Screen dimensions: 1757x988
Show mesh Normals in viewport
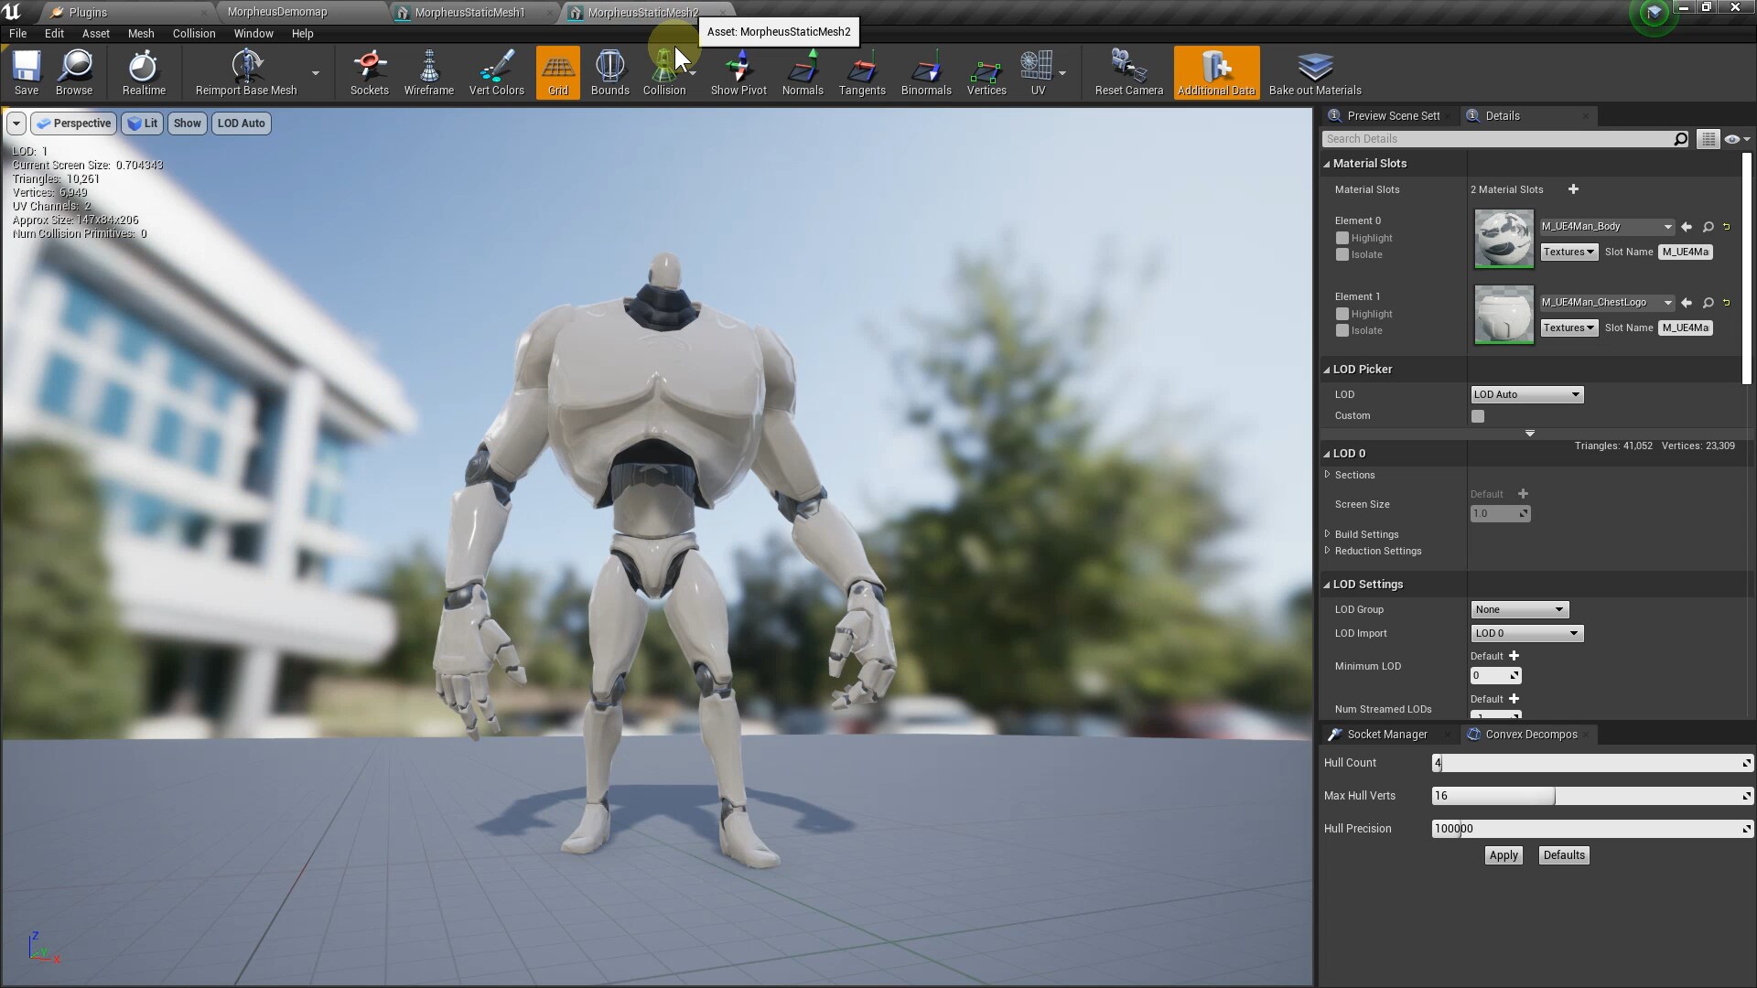click(803, 73)
